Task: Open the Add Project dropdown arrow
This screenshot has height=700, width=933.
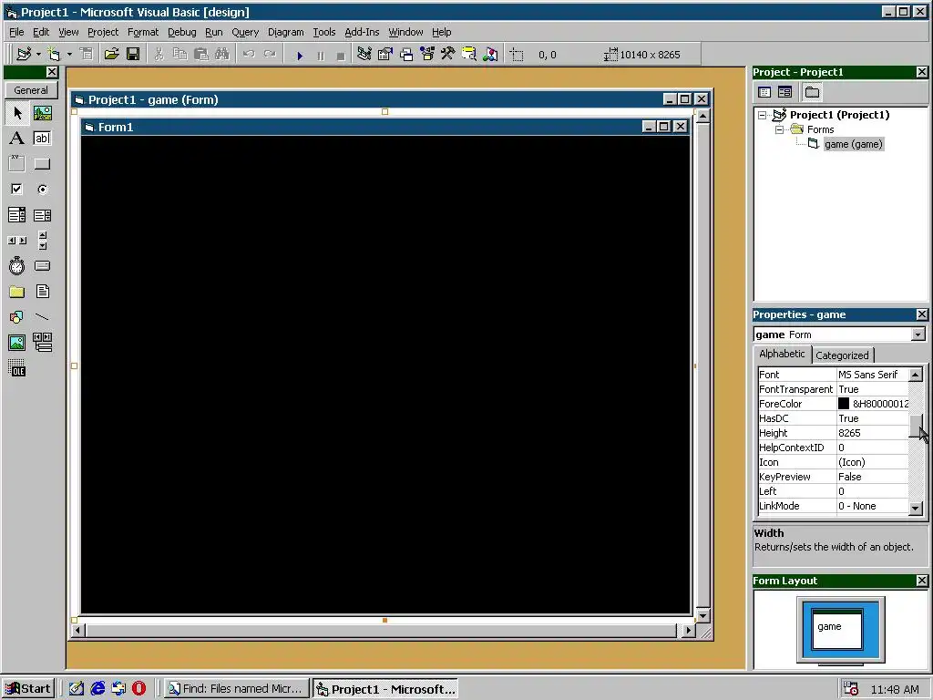Action: pos(38,54)
